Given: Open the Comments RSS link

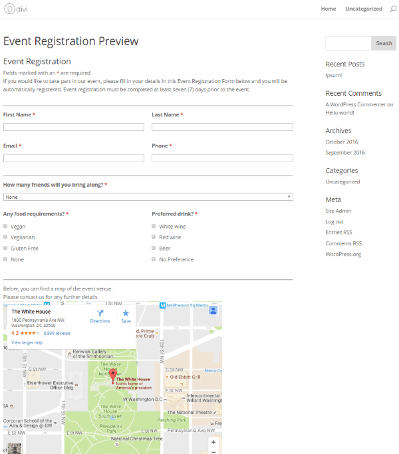Looking at the screenshot, I should tap(344, 243).
